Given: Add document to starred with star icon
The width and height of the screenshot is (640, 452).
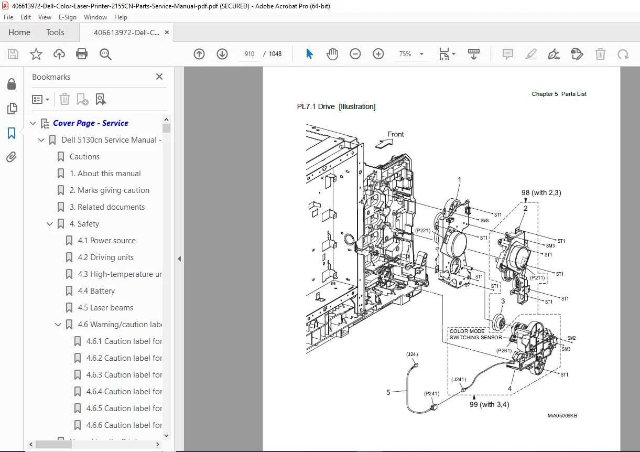Looking at the screenshot, I should click(x=36, y=54).
